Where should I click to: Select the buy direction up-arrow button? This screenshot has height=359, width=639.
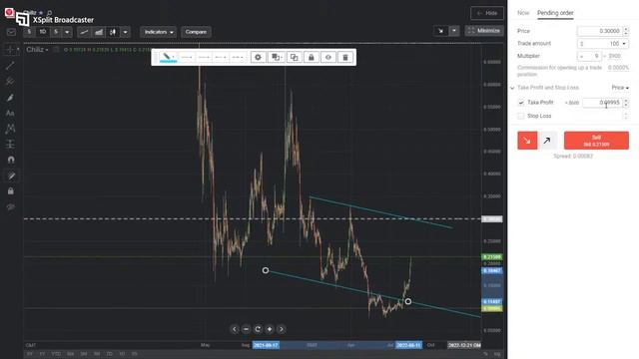(547, 141)
